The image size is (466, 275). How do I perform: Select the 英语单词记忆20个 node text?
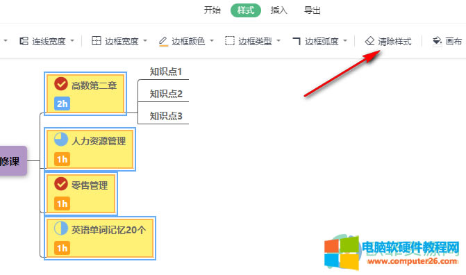[108, 230]
